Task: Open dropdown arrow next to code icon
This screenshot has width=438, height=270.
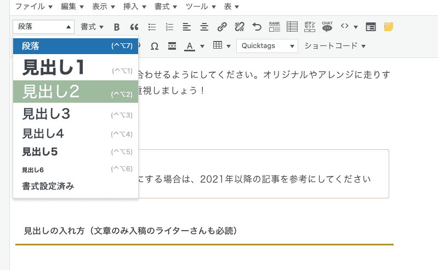Action: [356, 27]
